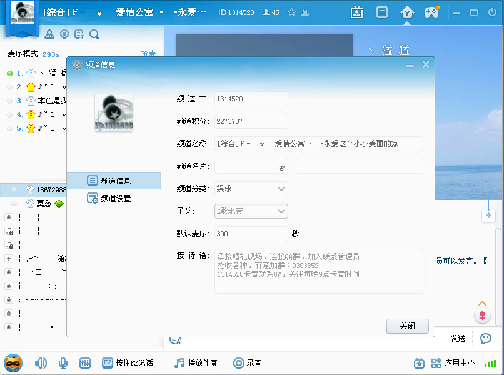Click the 关闭 button in dialog
The width and height of the screenshot is (504, 375).
(x=407, y=326)
